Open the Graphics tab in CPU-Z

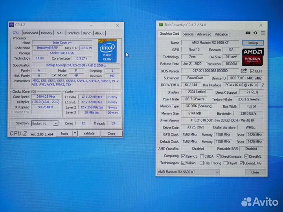tap(74, 33)
